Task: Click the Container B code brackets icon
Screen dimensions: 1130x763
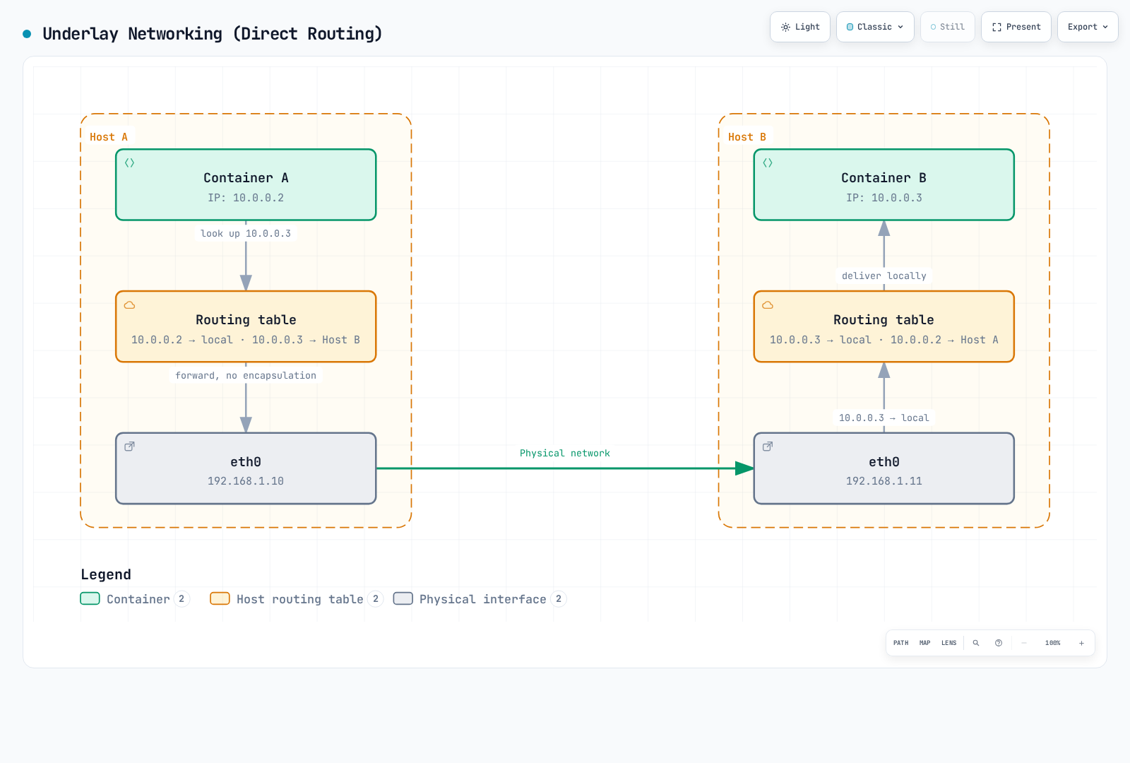Action: click(x=768, y=162)
